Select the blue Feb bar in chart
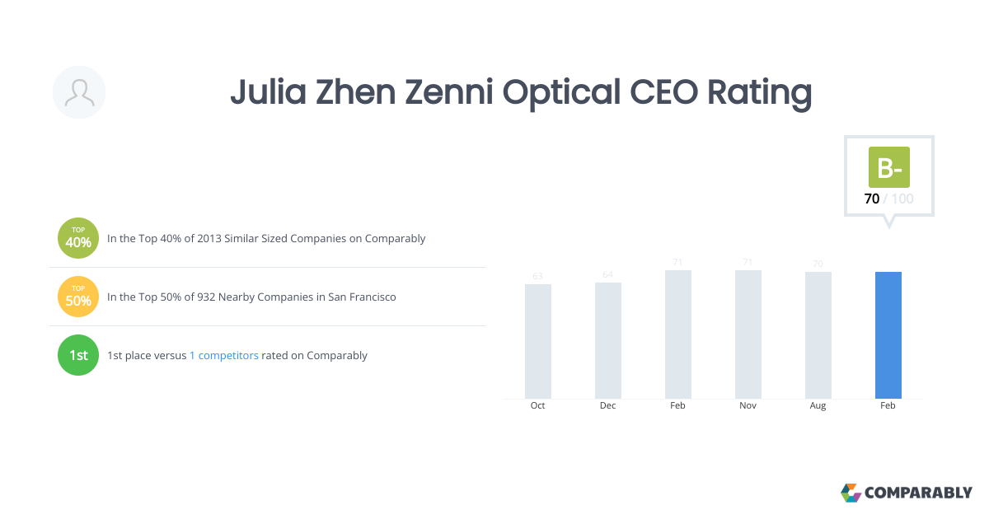989x519 pixels. click(x=888, y=335)
